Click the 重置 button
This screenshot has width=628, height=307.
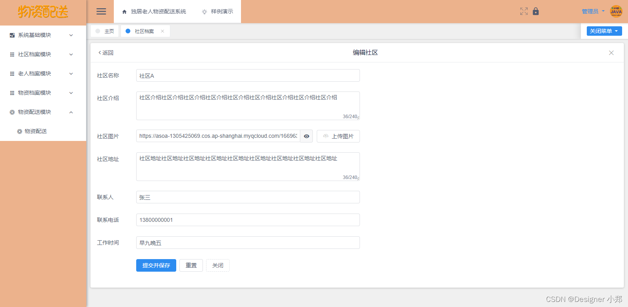[x=191, y=265]
